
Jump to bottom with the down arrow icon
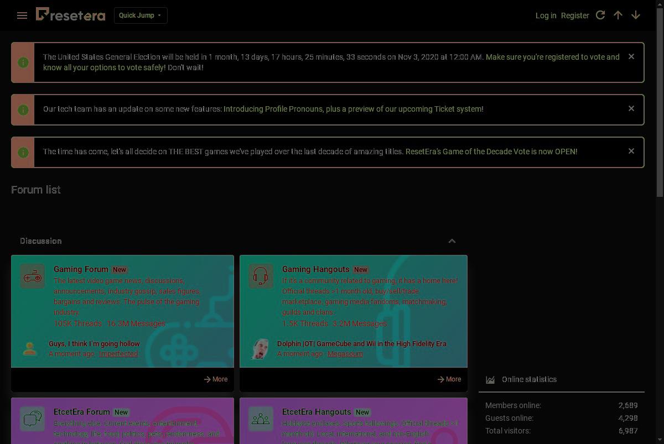coord(636,15)
